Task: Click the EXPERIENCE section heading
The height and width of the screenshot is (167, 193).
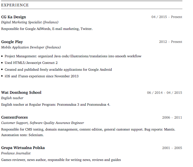Action: (x=15, y=5)
